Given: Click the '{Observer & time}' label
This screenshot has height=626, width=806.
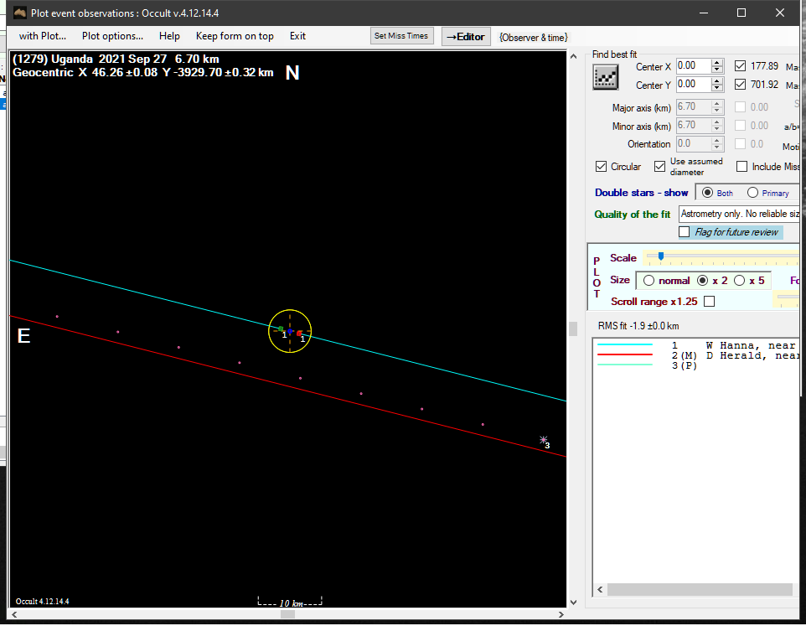Looking at the screenshot, I should tap(533, 38).
